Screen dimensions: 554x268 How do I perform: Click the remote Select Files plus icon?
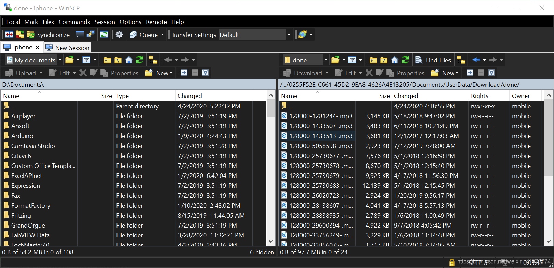(x=470, y=73)
